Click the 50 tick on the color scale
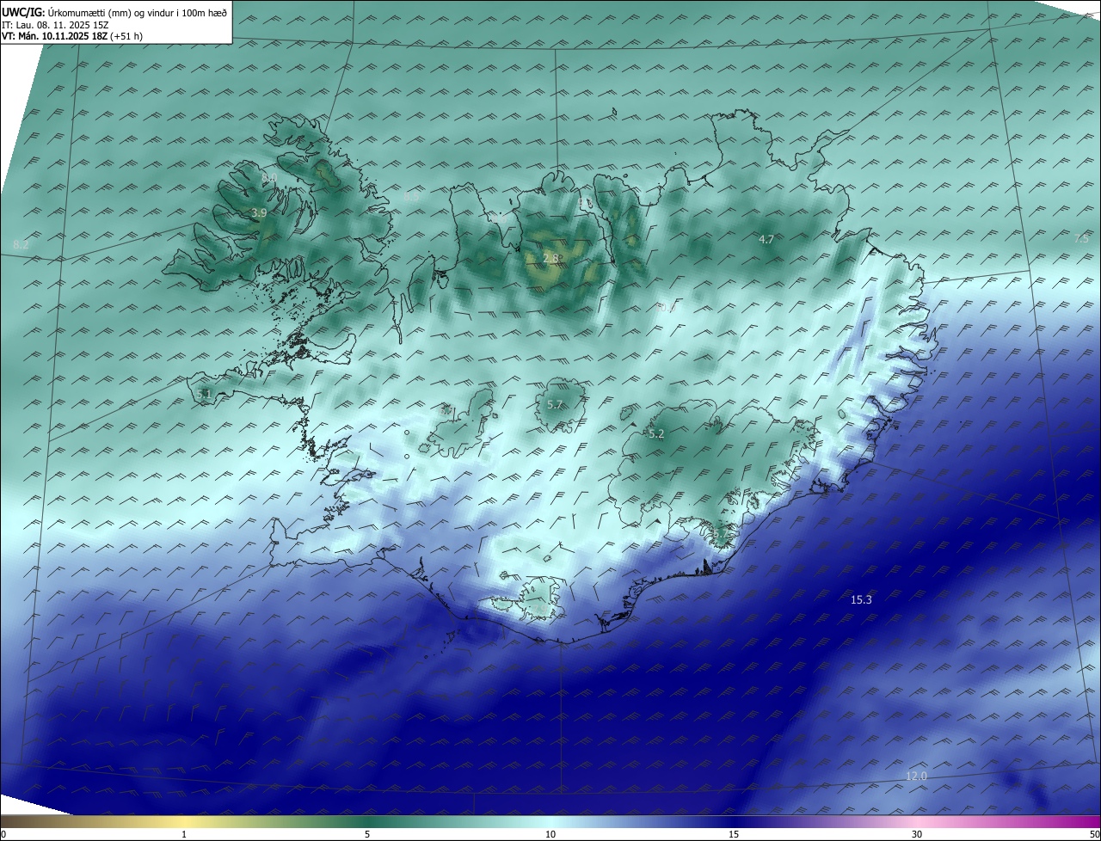This screenshot has width=1101, height=841. [x=1094, y=835]
